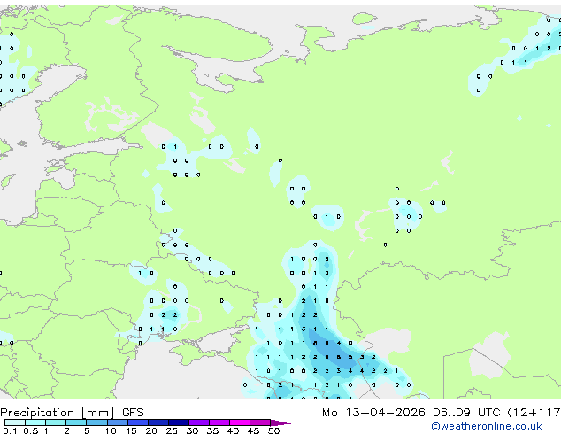Click the 45 to 50 legend swatch
Viewport: 561px width, 434px height.
(260, 422)
